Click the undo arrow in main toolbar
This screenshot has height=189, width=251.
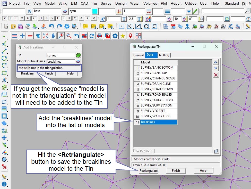51,26
